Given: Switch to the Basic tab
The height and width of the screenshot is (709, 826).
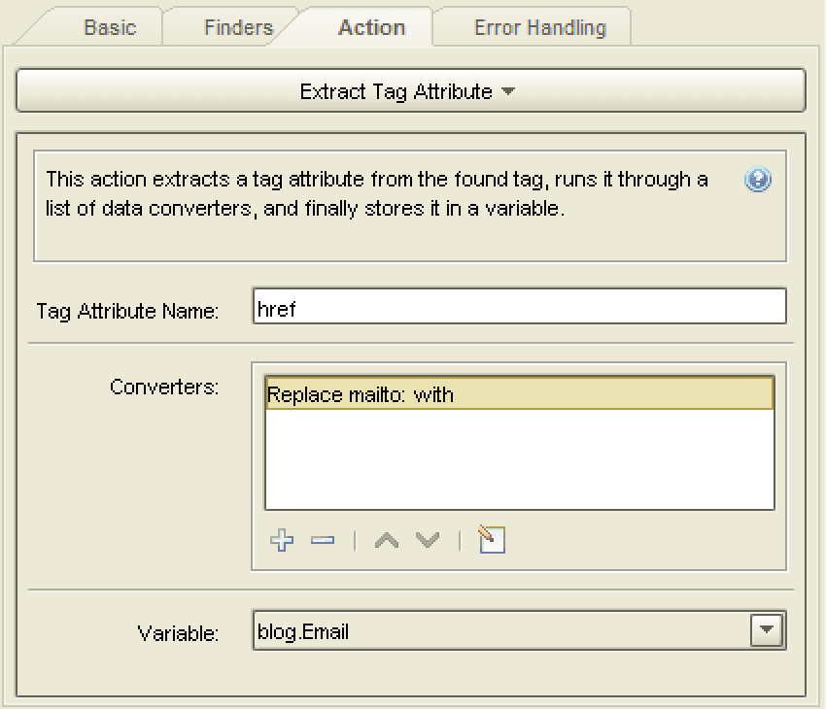Looking at the screenshot, I should pyautogui.click(x=109, y=27).
